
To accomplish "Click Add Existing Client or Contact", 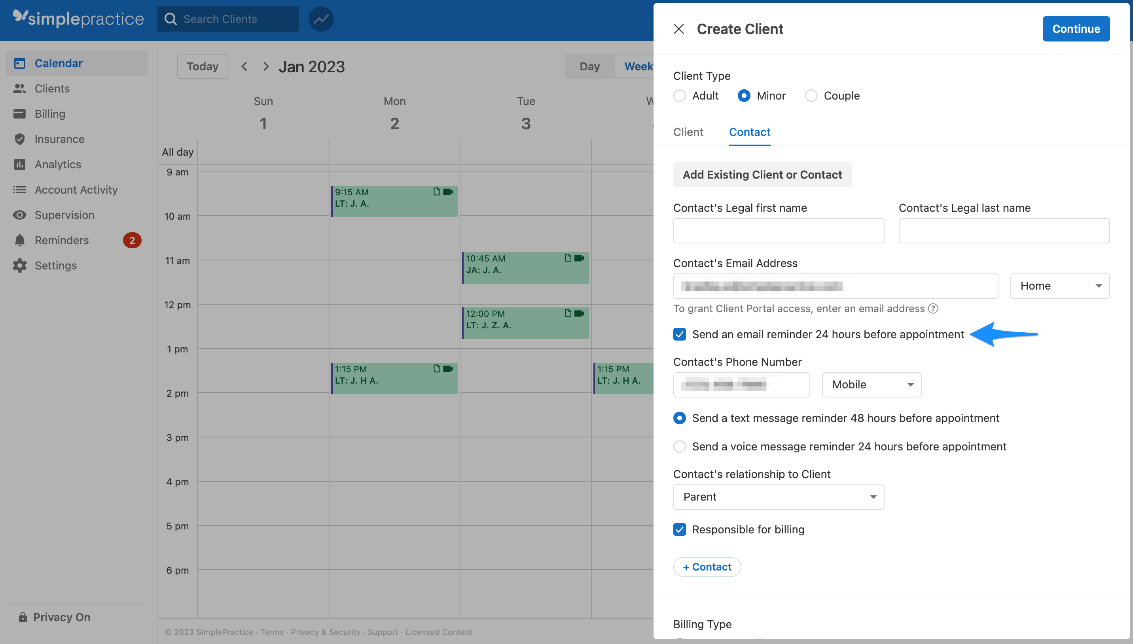I will coord(762,174).
